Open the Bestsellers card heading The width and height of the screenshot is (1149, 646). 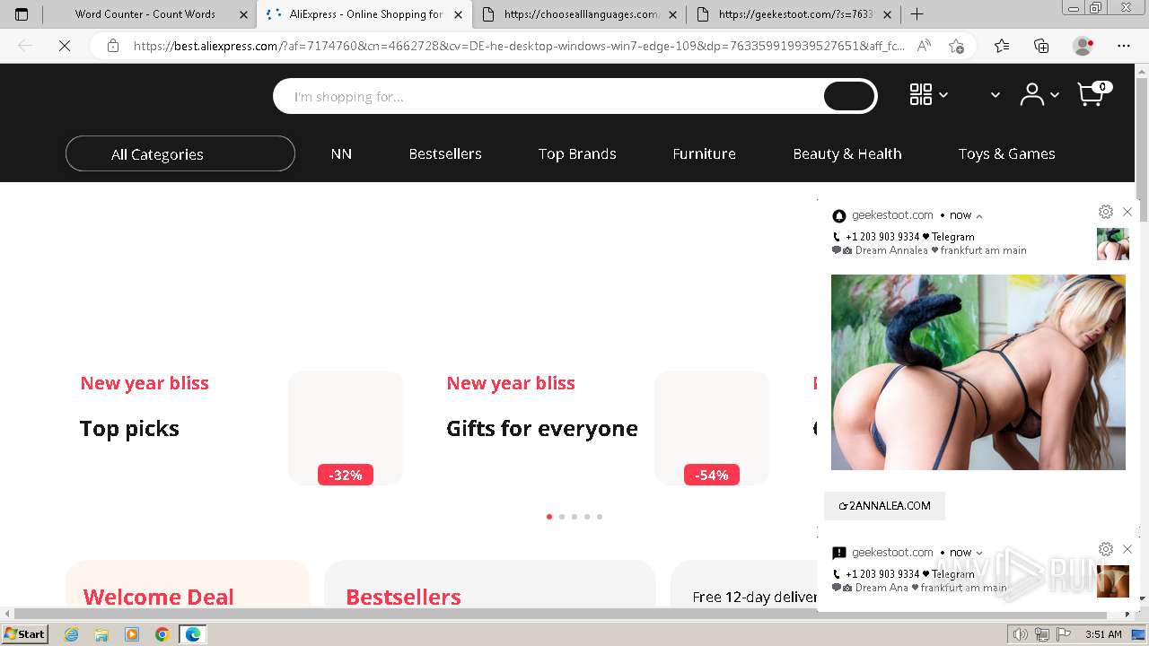tap(403, 597)
